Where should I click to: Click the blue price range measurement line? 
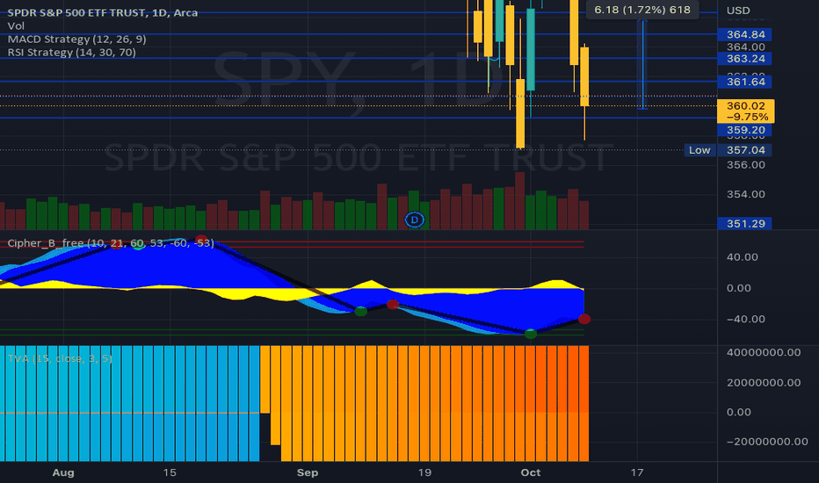click(x=643, y=64)
